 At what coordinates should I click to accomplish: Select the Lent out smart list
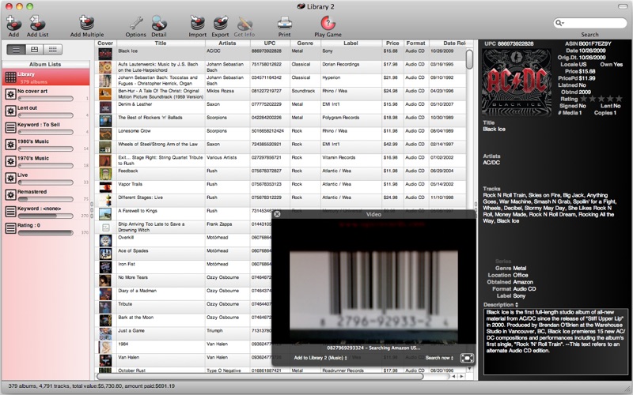(46, 111)
